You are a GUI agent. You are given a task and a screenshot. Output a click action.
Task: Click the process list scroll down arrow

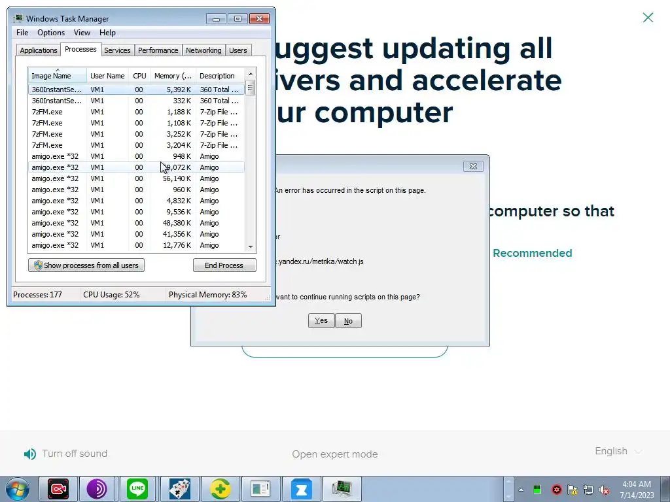(x=251, y=246)
